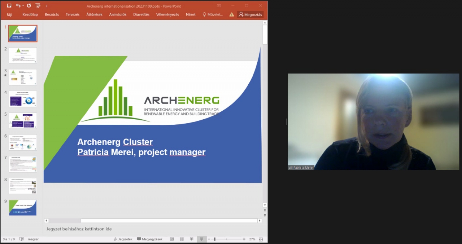Go to next slide with double-down arrow
The image size is (462, 244).
point(265,215)
